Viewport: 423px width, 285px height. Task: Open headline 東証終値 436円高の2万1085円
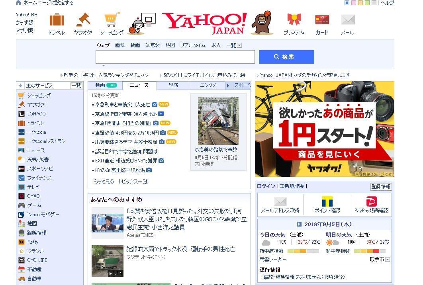(127, 133)
